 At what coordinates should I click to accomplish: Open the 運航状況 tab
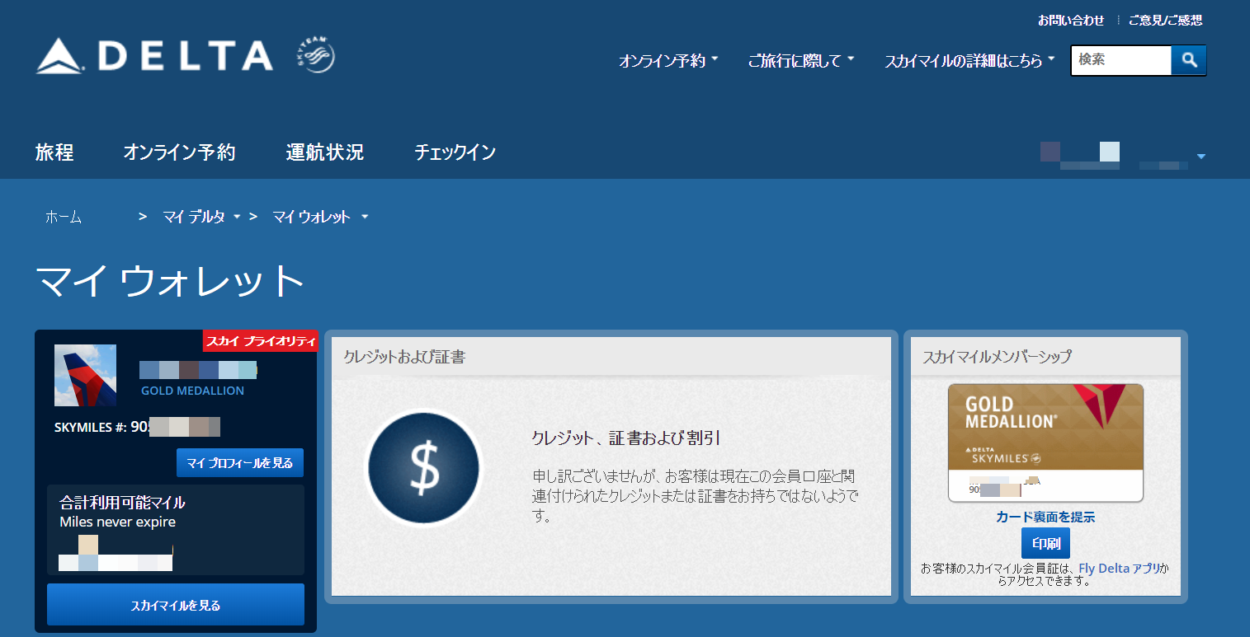click(324, 152)
